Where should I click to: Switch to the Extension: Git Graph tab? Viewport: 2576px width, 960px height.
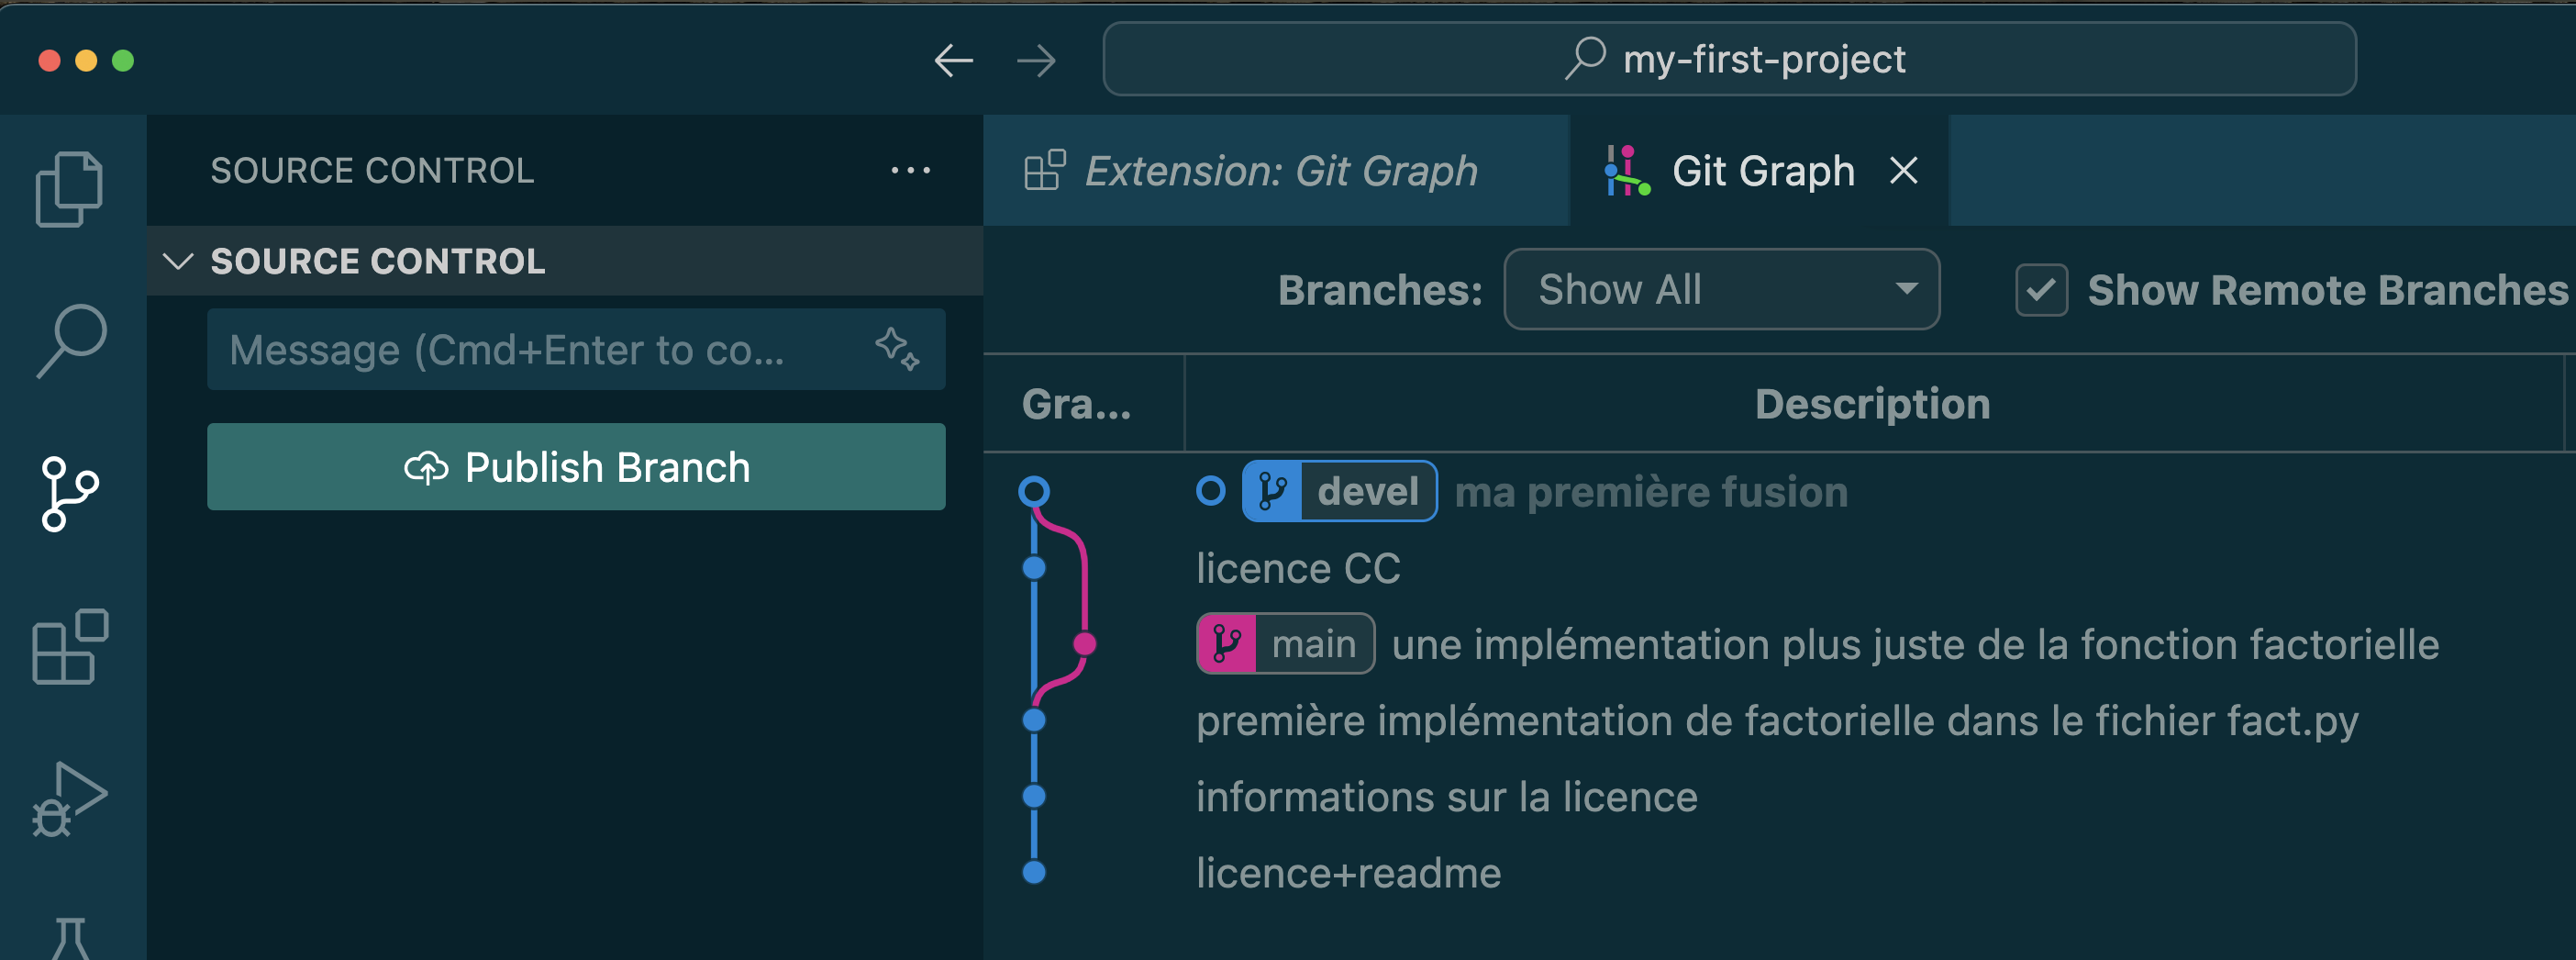pyautogui.click(x=1280, y=171)
